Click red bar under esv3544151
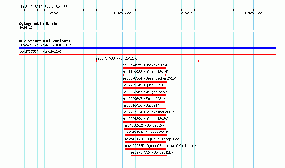285x168 pixels. [144, 68]
